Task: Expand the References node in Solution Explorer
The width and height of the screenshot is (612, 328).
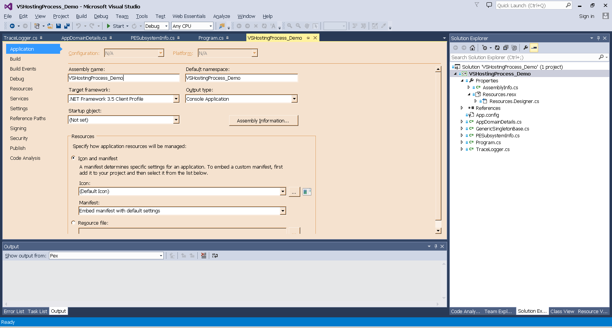Action: pos(462,108)
